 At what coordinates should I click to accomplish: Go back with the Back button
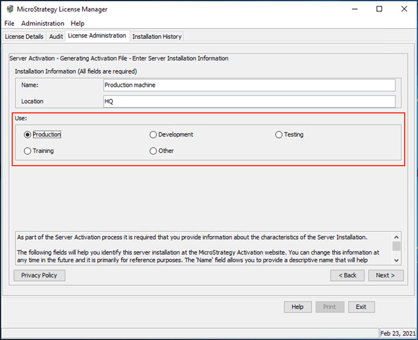coord(347,275)
